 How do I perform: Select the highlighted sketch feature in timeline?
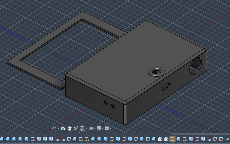click(172, 139)
